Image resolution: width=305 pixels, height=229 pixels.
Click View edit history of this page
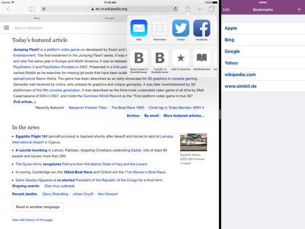tap(33, 220)
